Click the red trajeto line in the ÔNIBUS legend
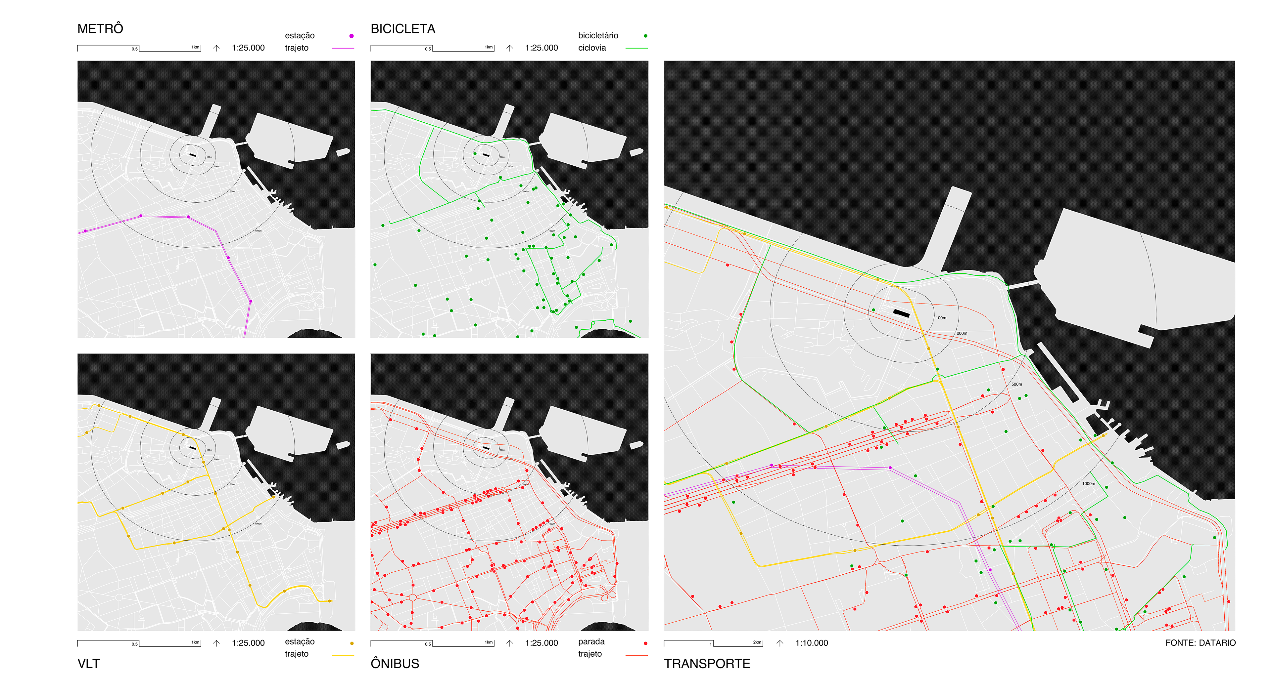 (x=636, y=656)
